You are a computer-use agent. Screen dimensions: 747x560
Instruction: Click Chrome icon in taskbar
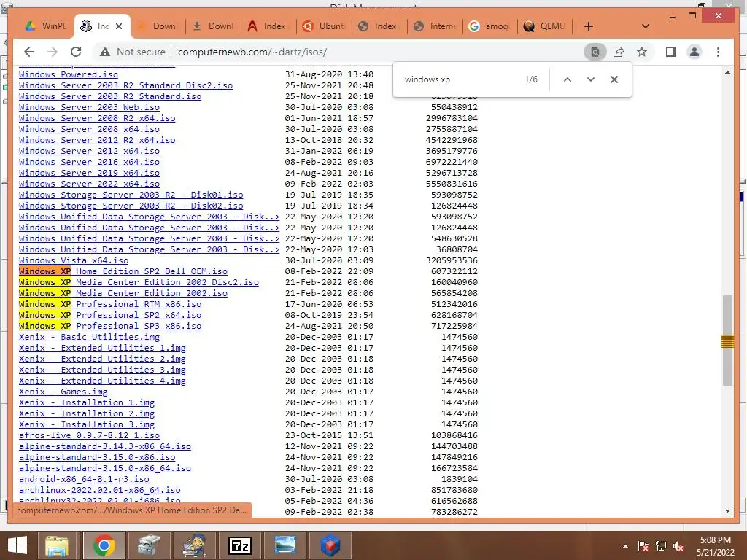point(104,545)
